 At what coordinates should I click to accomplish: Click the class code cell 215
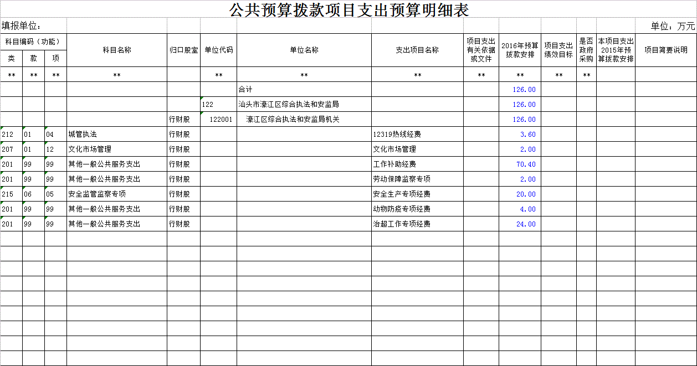pos(11,194)
